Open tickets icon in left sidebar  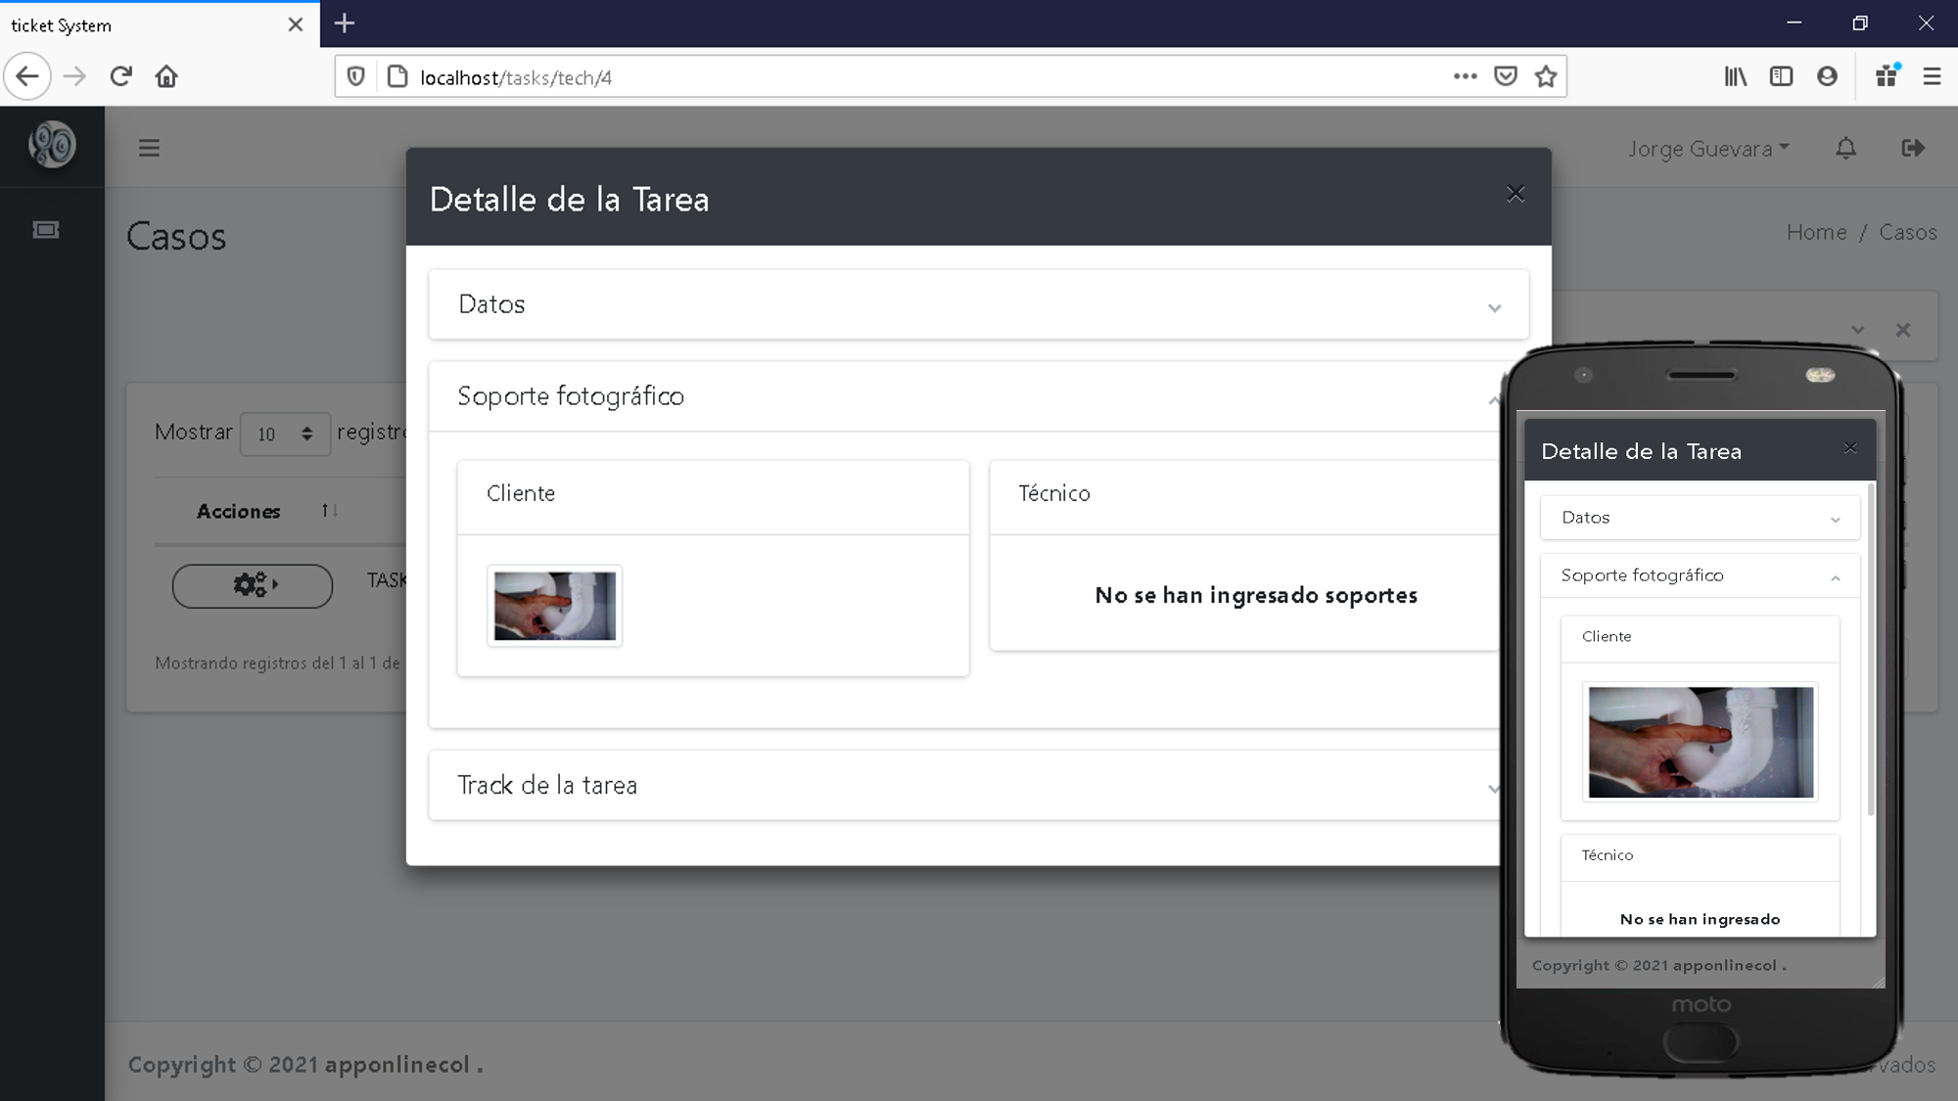(46, 230)
